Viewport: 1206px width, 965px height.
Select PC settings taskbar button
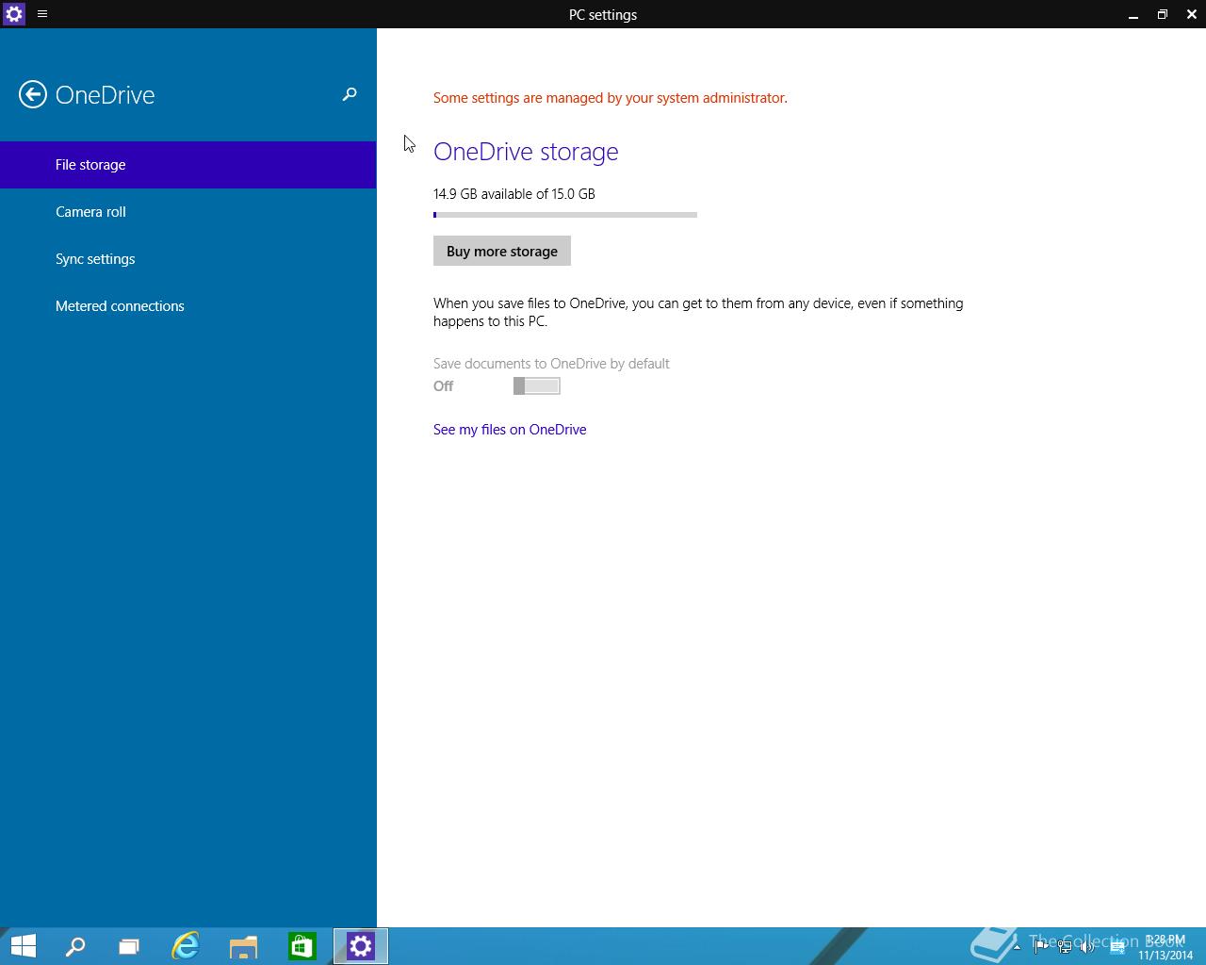[x=361, y=946]
